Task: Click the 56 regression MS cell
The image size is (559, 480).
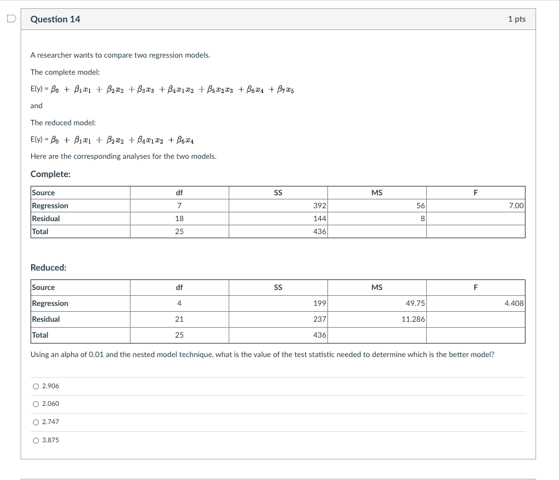Action: tap(377, 205)
